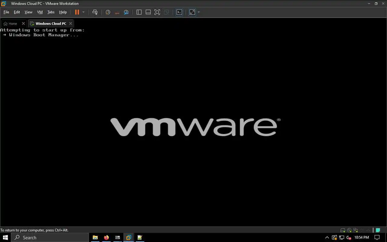Open the network tray icon

[x=342, y=237]
